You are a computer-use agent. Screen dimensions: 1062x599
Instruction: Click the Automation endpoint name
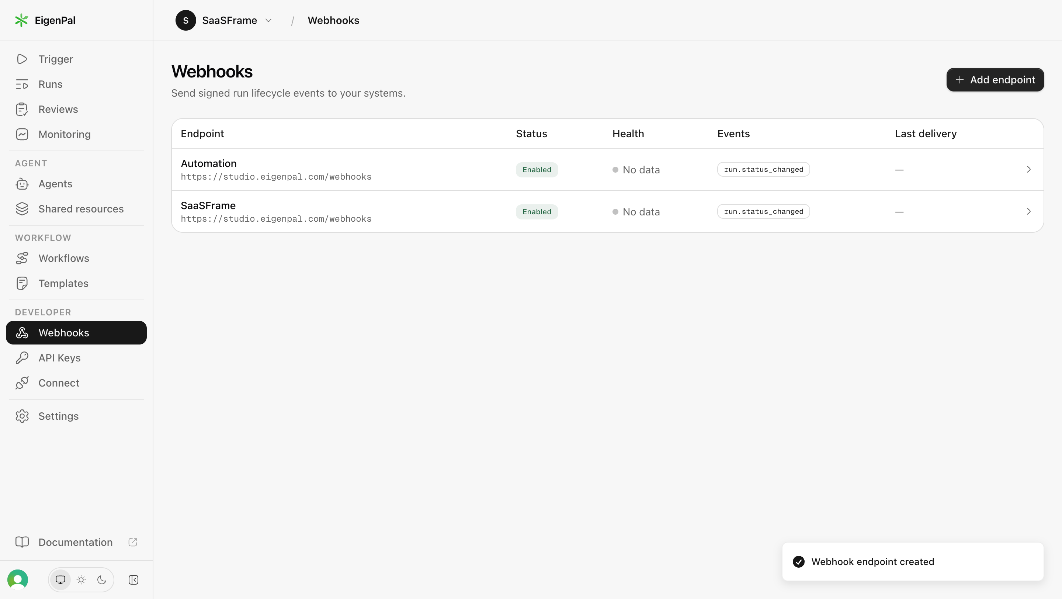pos(209,164)
